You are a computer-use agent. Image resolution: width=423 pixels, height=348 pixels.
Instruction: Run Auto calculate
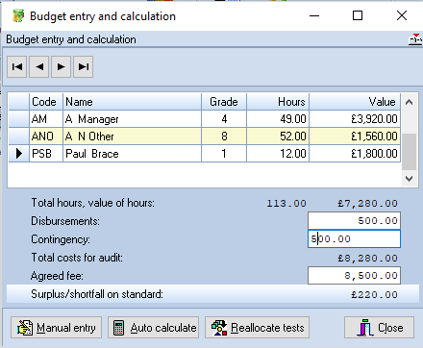(x=154, y=328)
